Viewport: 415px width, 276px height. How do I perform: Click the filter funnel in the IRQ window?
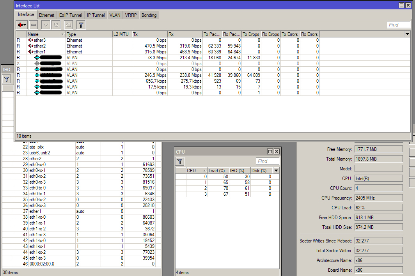[x=7, y=79]
